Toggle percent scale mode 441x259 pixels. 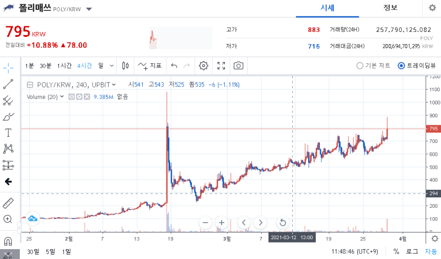(396, 251)
